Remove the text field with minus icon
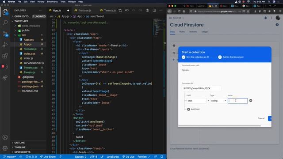The height and width of the screenshot is (159, 283). tap(251, 101)
